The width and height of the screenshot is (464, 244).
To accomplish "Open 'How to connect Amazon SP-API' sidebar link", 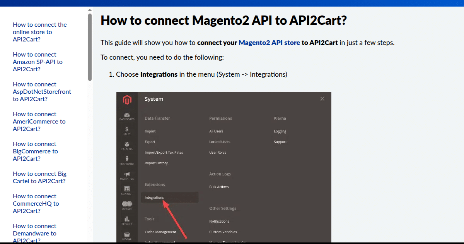I will pyautogui.click(x=38, y=62).
